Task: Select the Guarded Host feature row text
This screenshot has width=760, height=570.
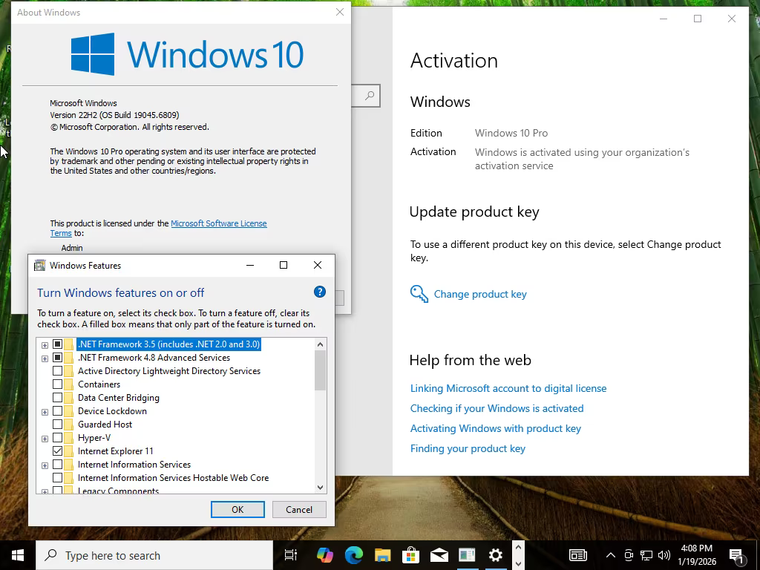Action: (105, 424)
